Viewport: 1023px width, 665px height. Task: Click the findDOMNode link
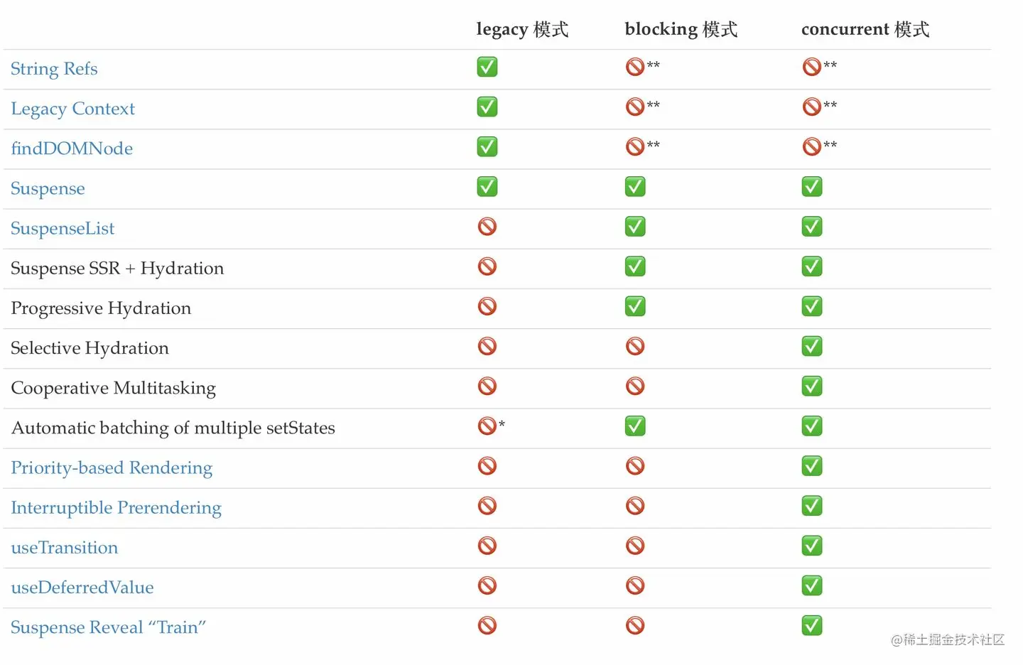72,148
